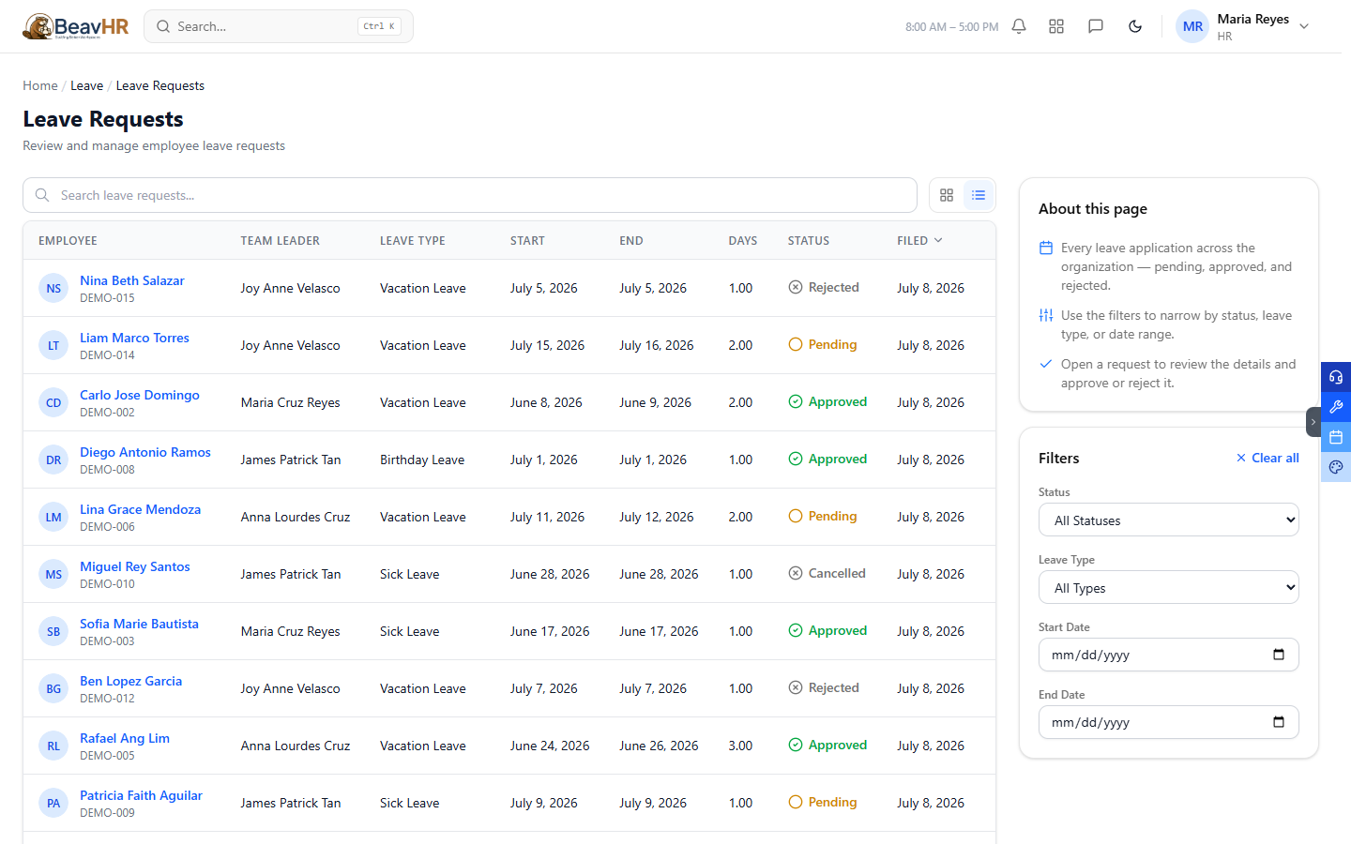
Task: Expand the Leave Type filter dropdown
Action: (x=1169, y=587)
